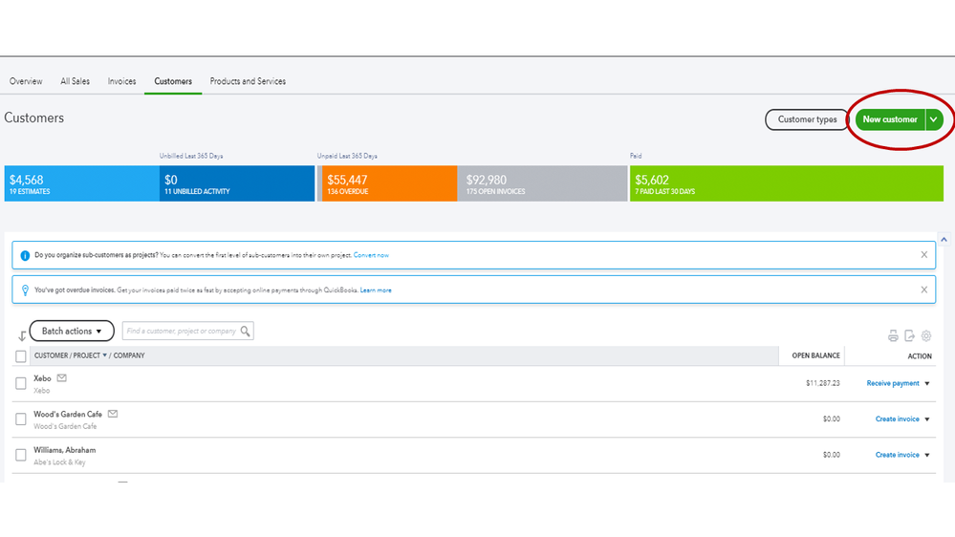
Task: Click the email icon next to Xebo
Action: click(62, 378)
